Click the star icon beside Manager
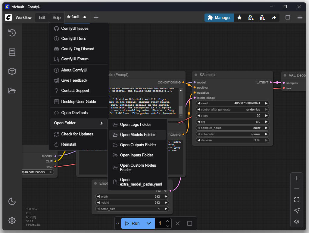The width and height of the screenshot is (309, 233). click(239, 18)
